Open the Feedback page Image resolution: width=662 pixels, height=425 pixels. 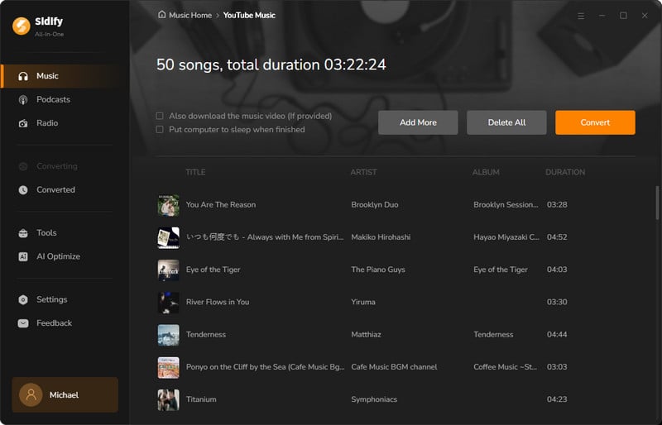click(x=66, y=323)
